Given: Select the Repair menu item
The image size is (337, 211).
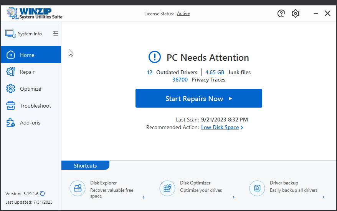Looking at the screenshot, I should pyautogui.click(x=27, y=72).
